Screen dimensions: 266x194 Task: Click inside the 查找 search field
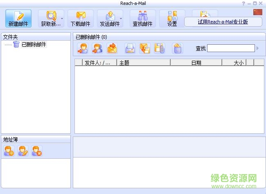[x=230, y=48]
